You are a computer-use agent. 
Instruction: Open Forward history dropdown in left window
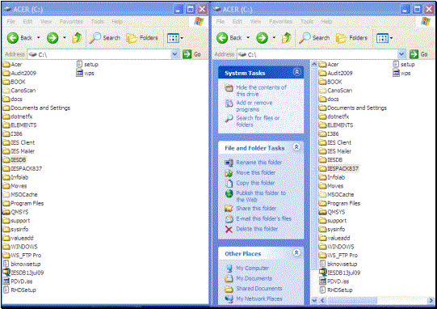tap(65, 38)
